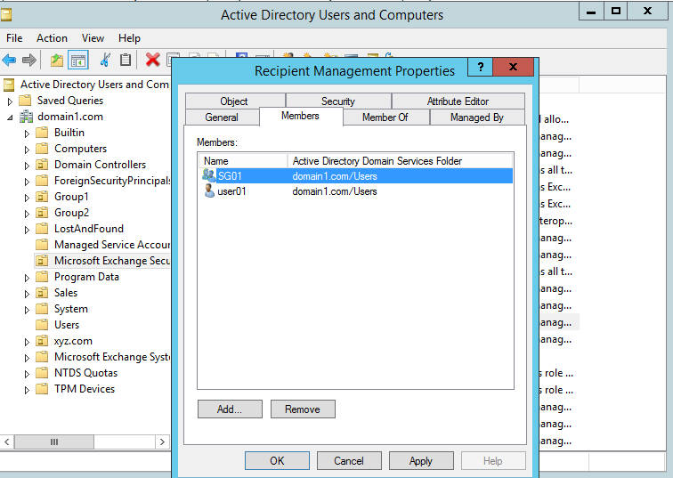Click the root Active Directory Users and Computers icon
The image size is (673, 478).
(9, 85)
